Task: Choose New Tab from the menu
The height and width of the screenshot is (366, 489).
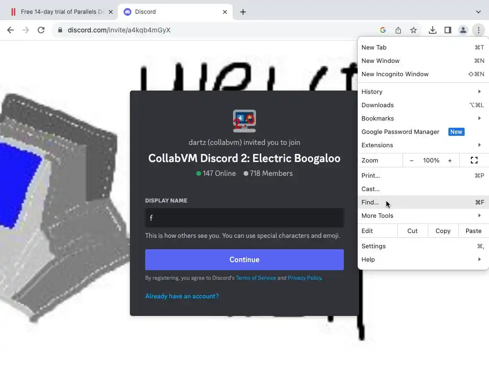Action: pos(423,47)
